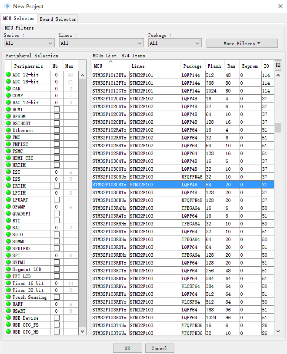Click the MCUs list scroll down arrow
The image size is (287, 354).
tap(278, 331)
